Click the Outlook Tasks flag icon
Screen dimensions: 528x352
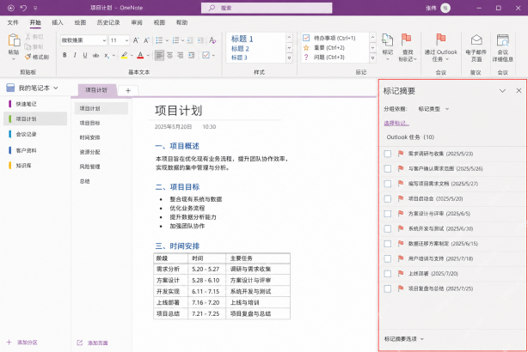point(440,39)
